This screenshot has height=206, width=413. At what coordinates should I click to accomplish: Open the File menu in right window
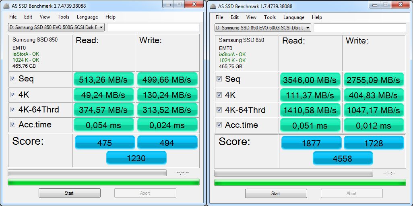tap(219, 17)
